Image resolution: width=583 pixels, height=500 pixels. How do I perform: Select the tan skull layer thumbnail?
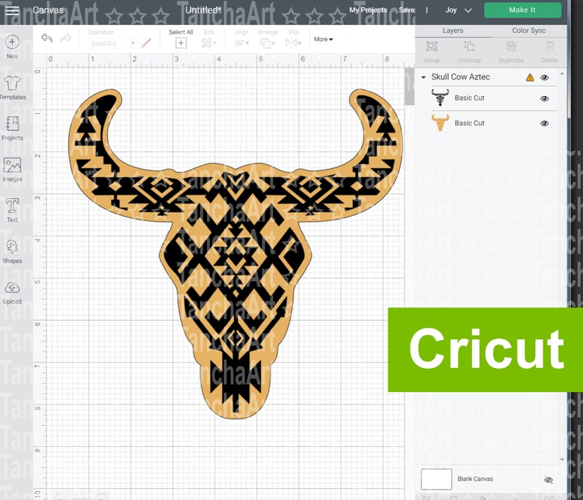click(440, 123)
